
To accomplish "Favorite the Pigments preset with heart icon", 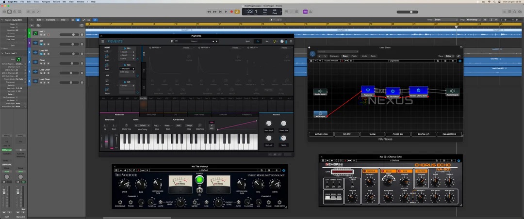I will click(x=176, y=41).
